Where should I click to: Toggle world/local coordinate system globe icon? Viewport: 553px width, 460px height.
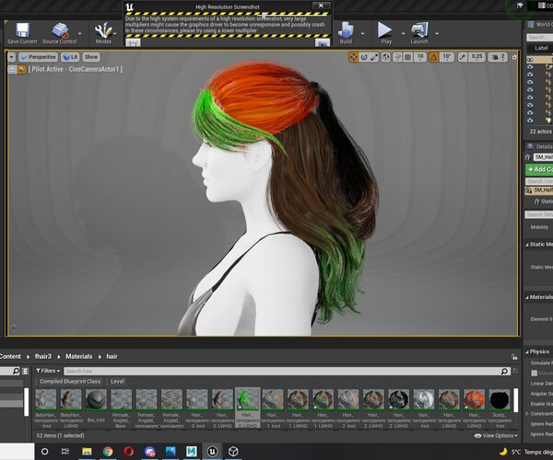click(386, 57)
